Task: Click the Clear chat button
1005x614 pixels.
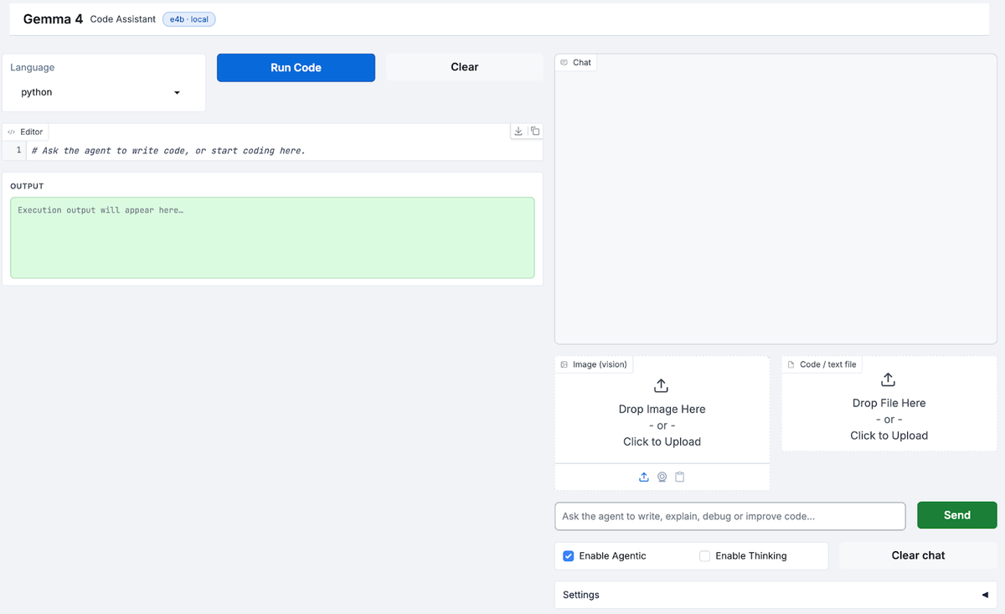Action: coord(918,555)
